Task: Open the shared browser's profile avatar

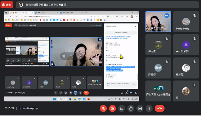Action: (132, 16)
